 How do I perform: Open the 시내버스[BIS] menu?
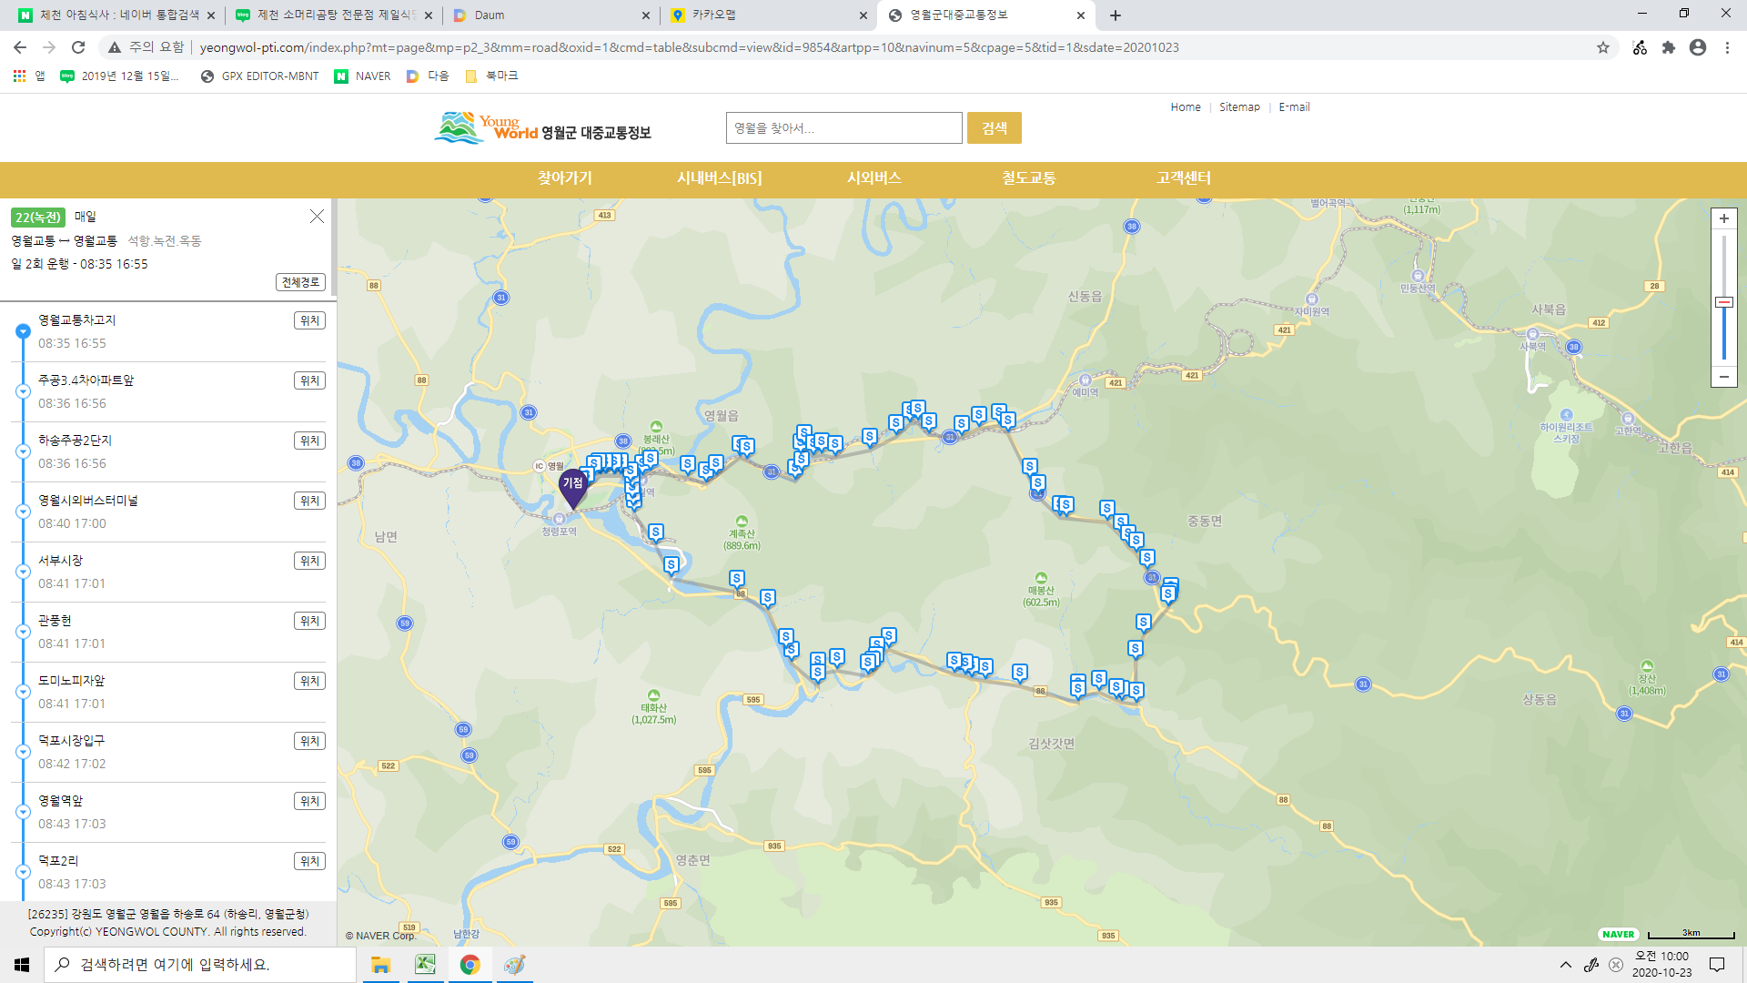pos(719,178)
